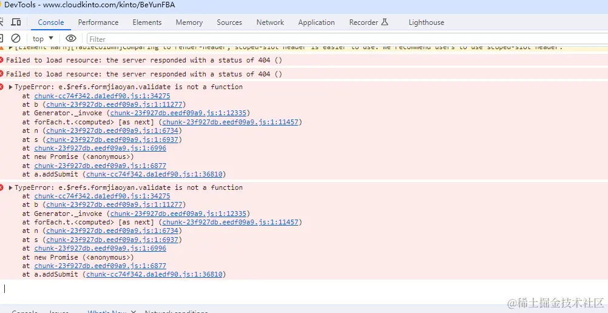Expand the second TypeError formjiaoyan.validate message

[x=11, y=187]
